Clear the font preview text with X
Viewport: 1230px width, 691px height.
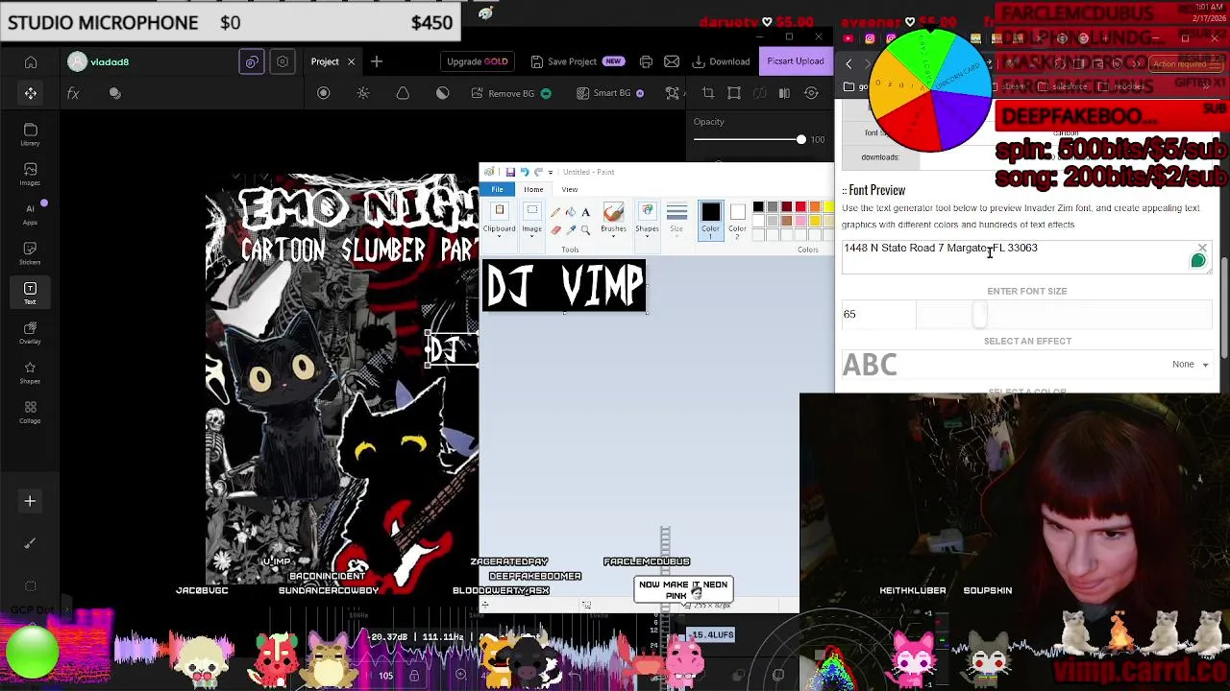tap(1202, 249)
